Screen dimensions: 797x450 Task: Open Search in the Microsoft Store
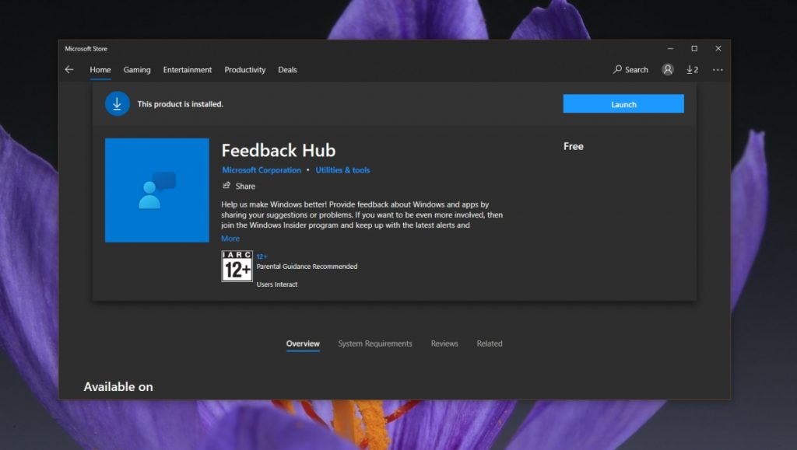[x=630, y=69]
